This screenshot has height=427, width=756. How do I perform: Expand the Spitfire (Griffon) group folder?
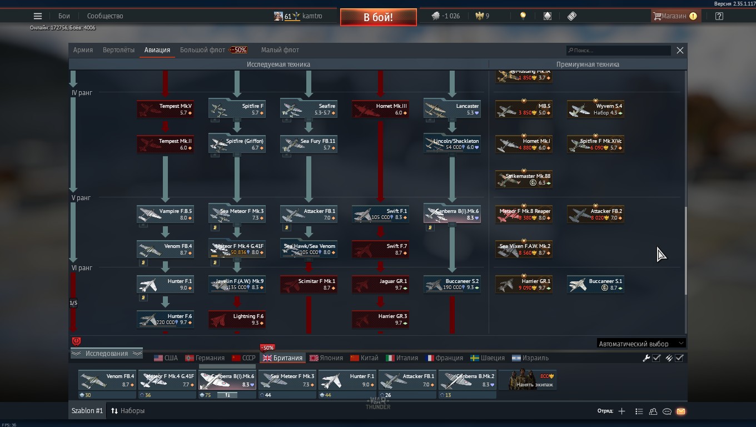click(x=237, y=144)
